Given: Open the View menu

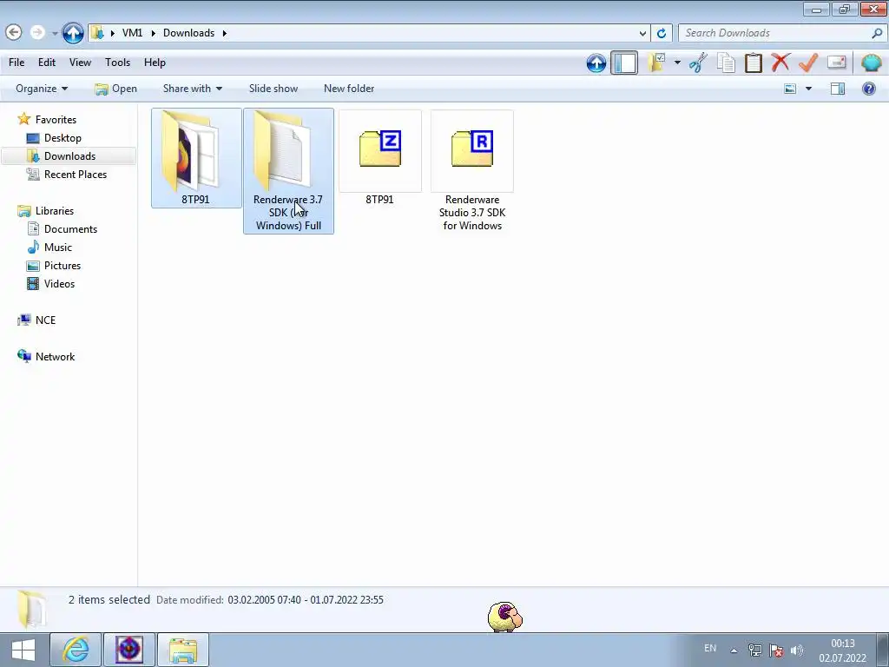Looking at the screenshot, I should click(80, 63).
